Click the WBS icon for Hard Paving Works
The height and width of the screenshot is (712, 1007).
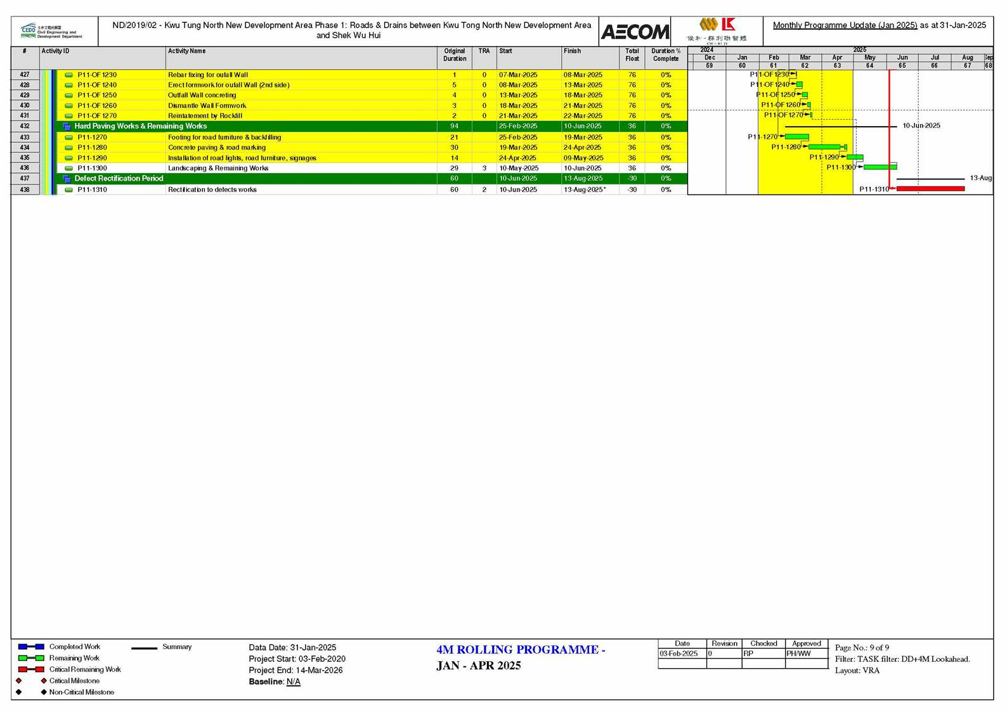point(67,126)
